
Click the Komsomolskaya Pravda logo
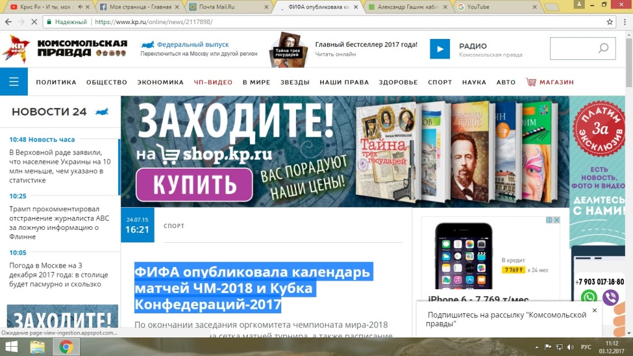[x=64, y=48]
